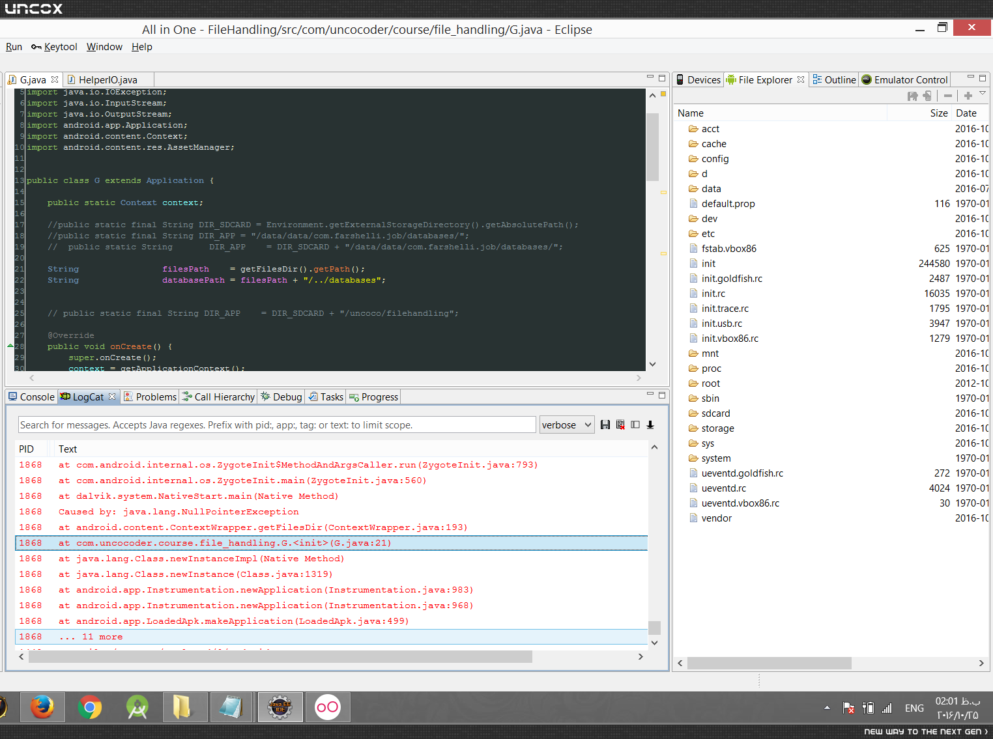993x739 pixels.
Task: Close the G.java editor tab
Action: 55,79
